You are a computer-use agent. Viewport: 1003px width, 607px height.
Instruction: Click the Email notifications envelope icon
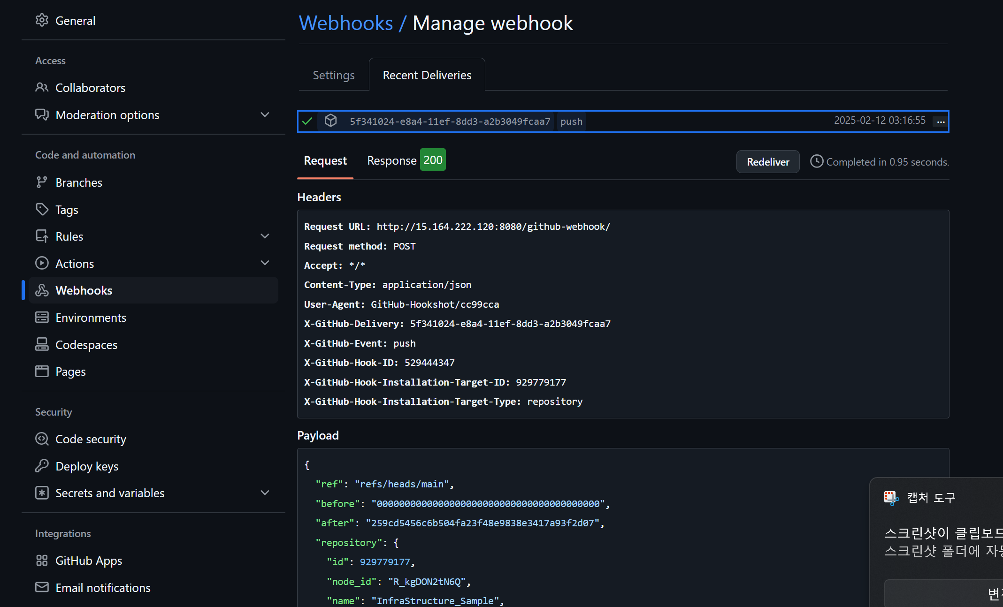coord(42,587)
